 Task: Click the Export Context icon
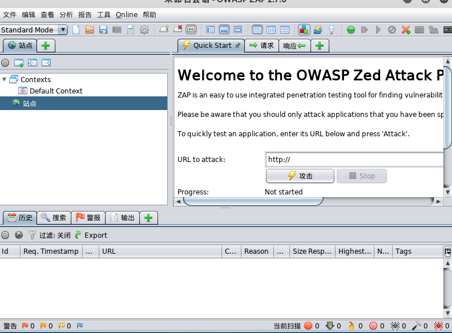(x=46, y=63)
